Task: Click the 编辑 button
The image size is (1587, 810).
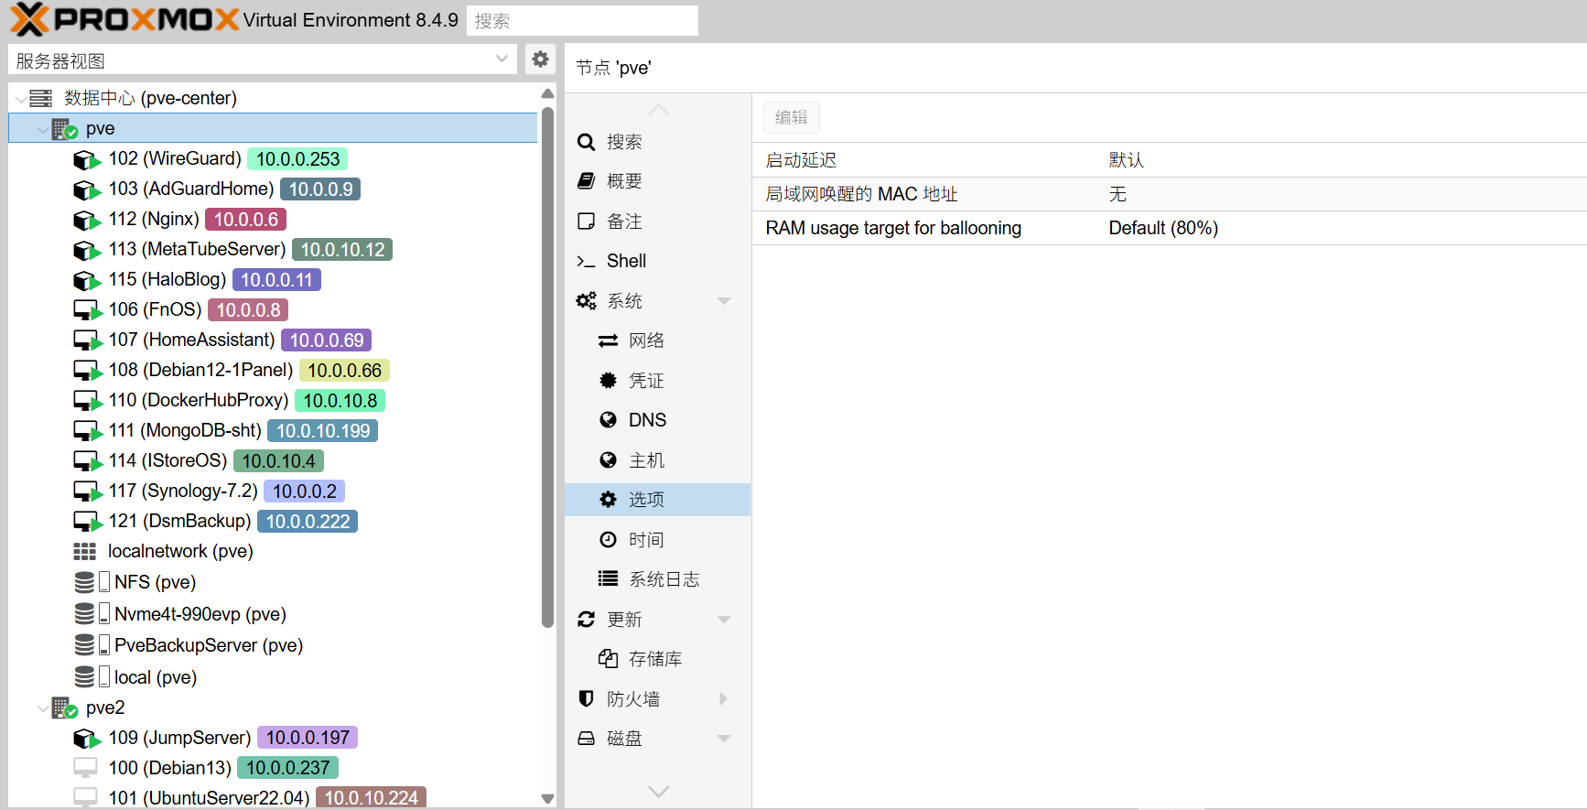Action: (792, 117)
